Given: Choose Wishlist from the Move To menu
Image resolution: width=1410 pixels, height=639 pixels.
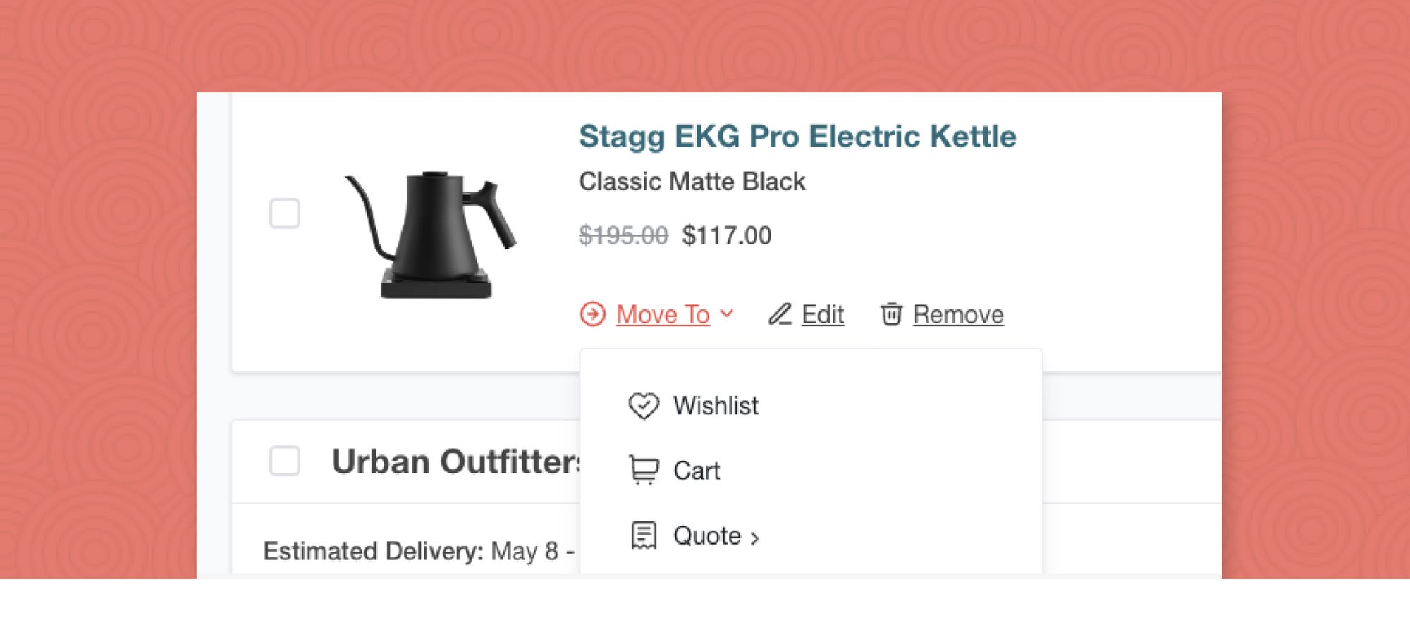Looking at the screenshot, I should (x=716, y=406).
